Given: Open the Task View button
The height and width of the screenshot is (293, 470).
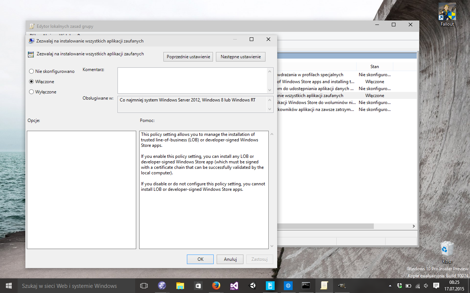Looking at the screenshot, I should pos(144,286).
